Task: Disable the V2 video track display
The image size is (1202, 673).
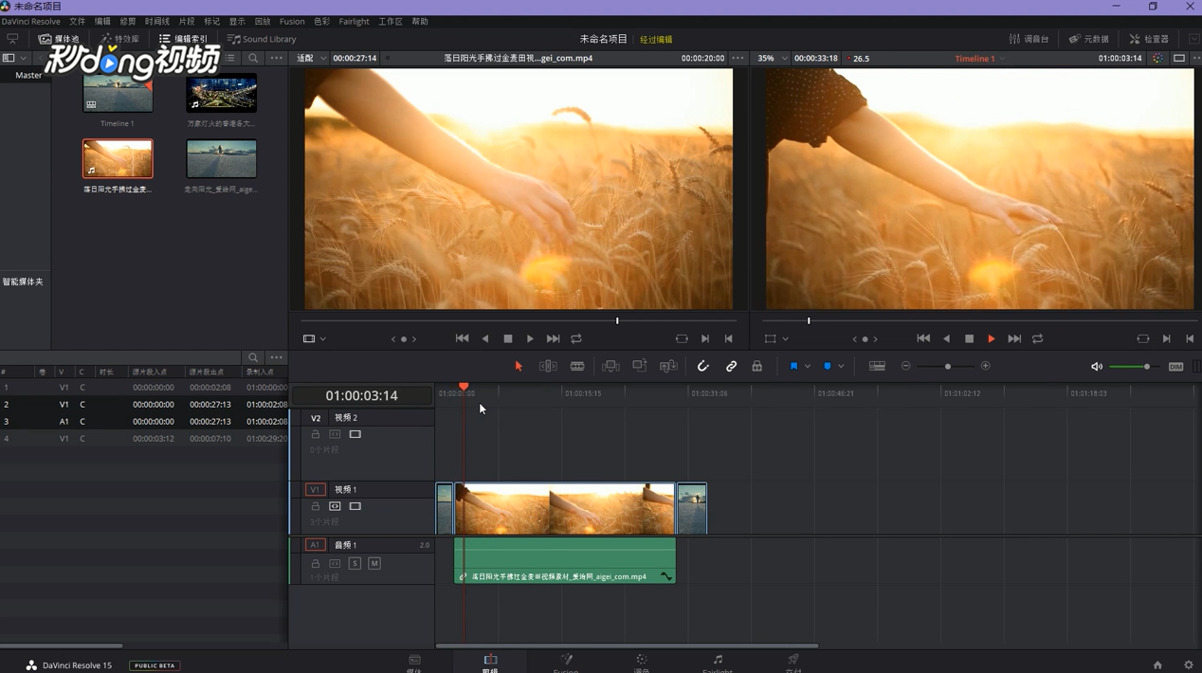Action: click(355, 435)
